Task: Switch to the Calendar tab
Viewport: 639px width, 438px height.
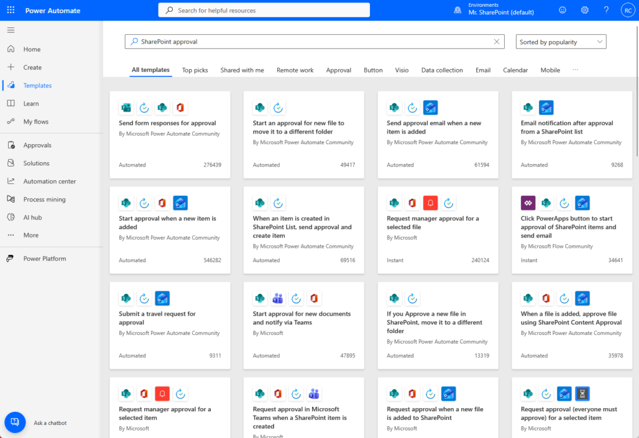Action: click(x=515, y=70)
